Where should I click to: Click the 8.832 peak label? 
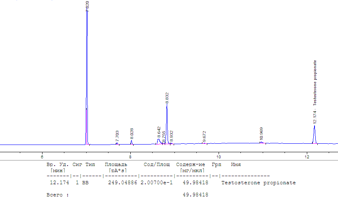coord(167,98)
